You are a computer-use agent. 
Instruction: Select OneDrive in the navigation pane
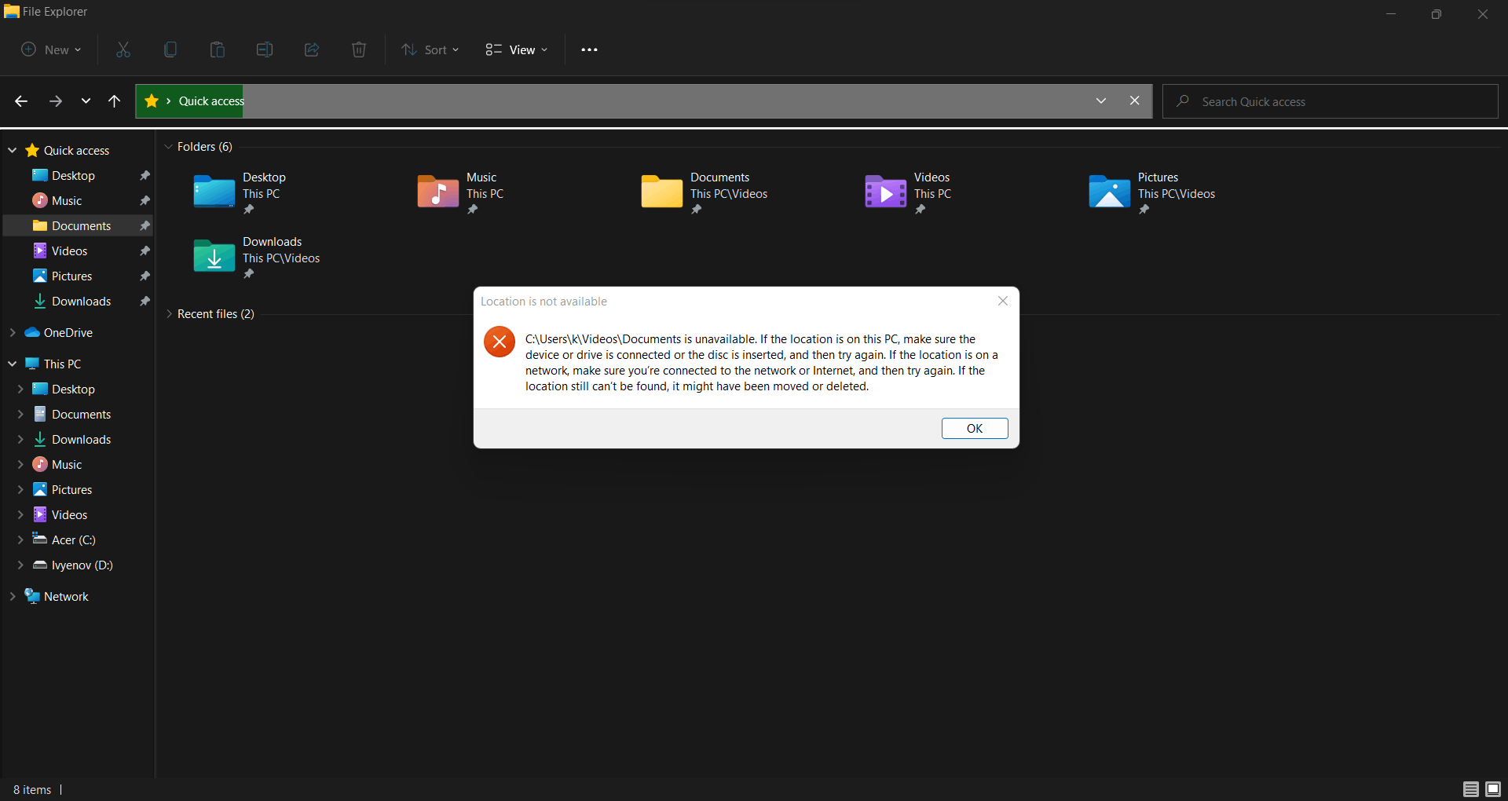[x=68, y=333]
